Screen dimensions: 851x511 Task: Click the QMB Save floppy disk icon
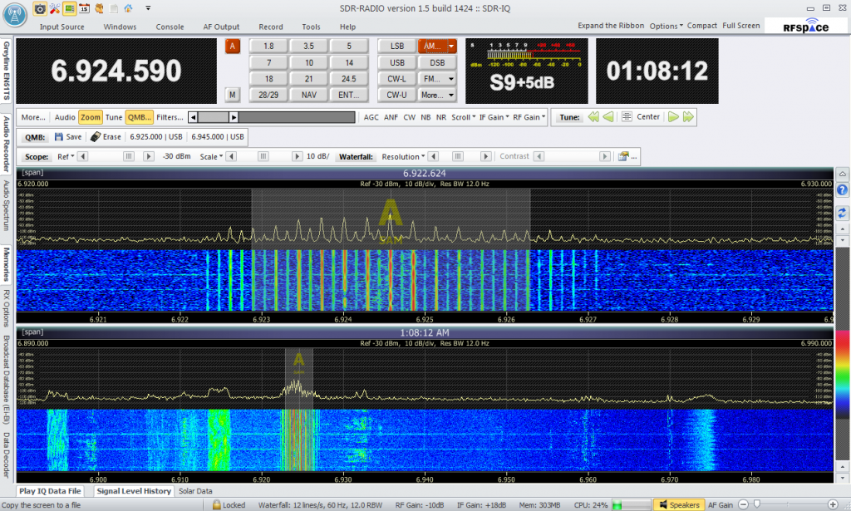[x=59, y=137]
